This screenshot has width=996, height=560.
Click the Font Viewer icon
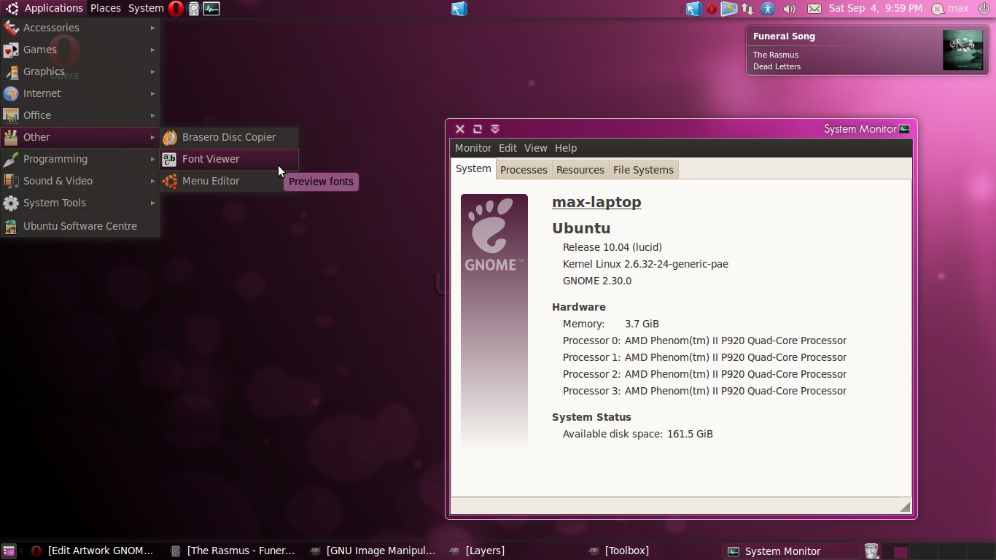pyautogui.click(x=170, y=159)
